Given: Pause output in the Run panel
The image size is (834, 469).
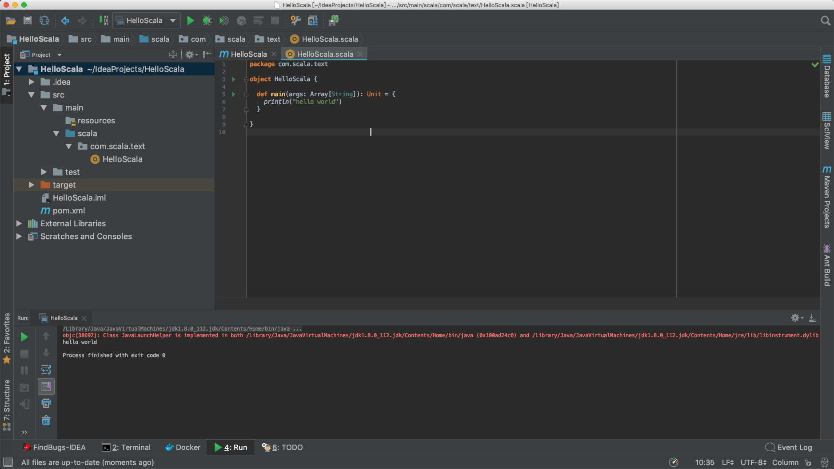Looking at the screenshot, I should click(x=24, y=370).
